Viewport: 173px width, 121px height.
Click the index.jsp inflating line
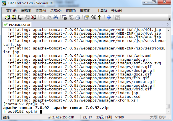tap(73, 93)
